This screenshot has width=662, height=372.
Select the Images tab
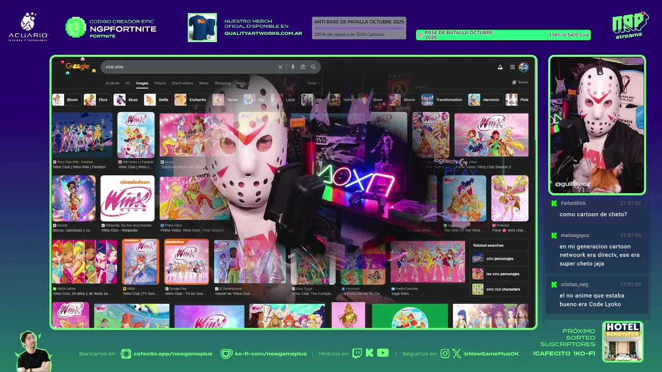point(142,83)
